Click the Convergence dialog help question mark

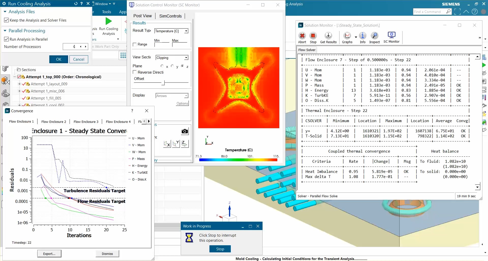[132, 111]
